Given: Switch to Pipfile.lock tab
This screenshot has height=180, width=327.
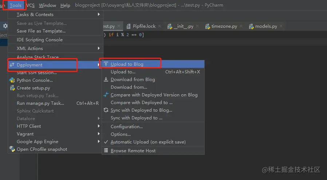Looking at the screenshot, I should pos(144,26).
